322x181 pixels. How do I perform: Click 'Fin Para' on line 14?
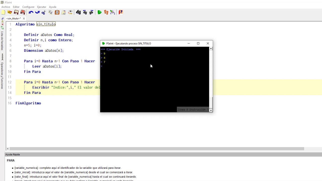(x=32, y=93)
